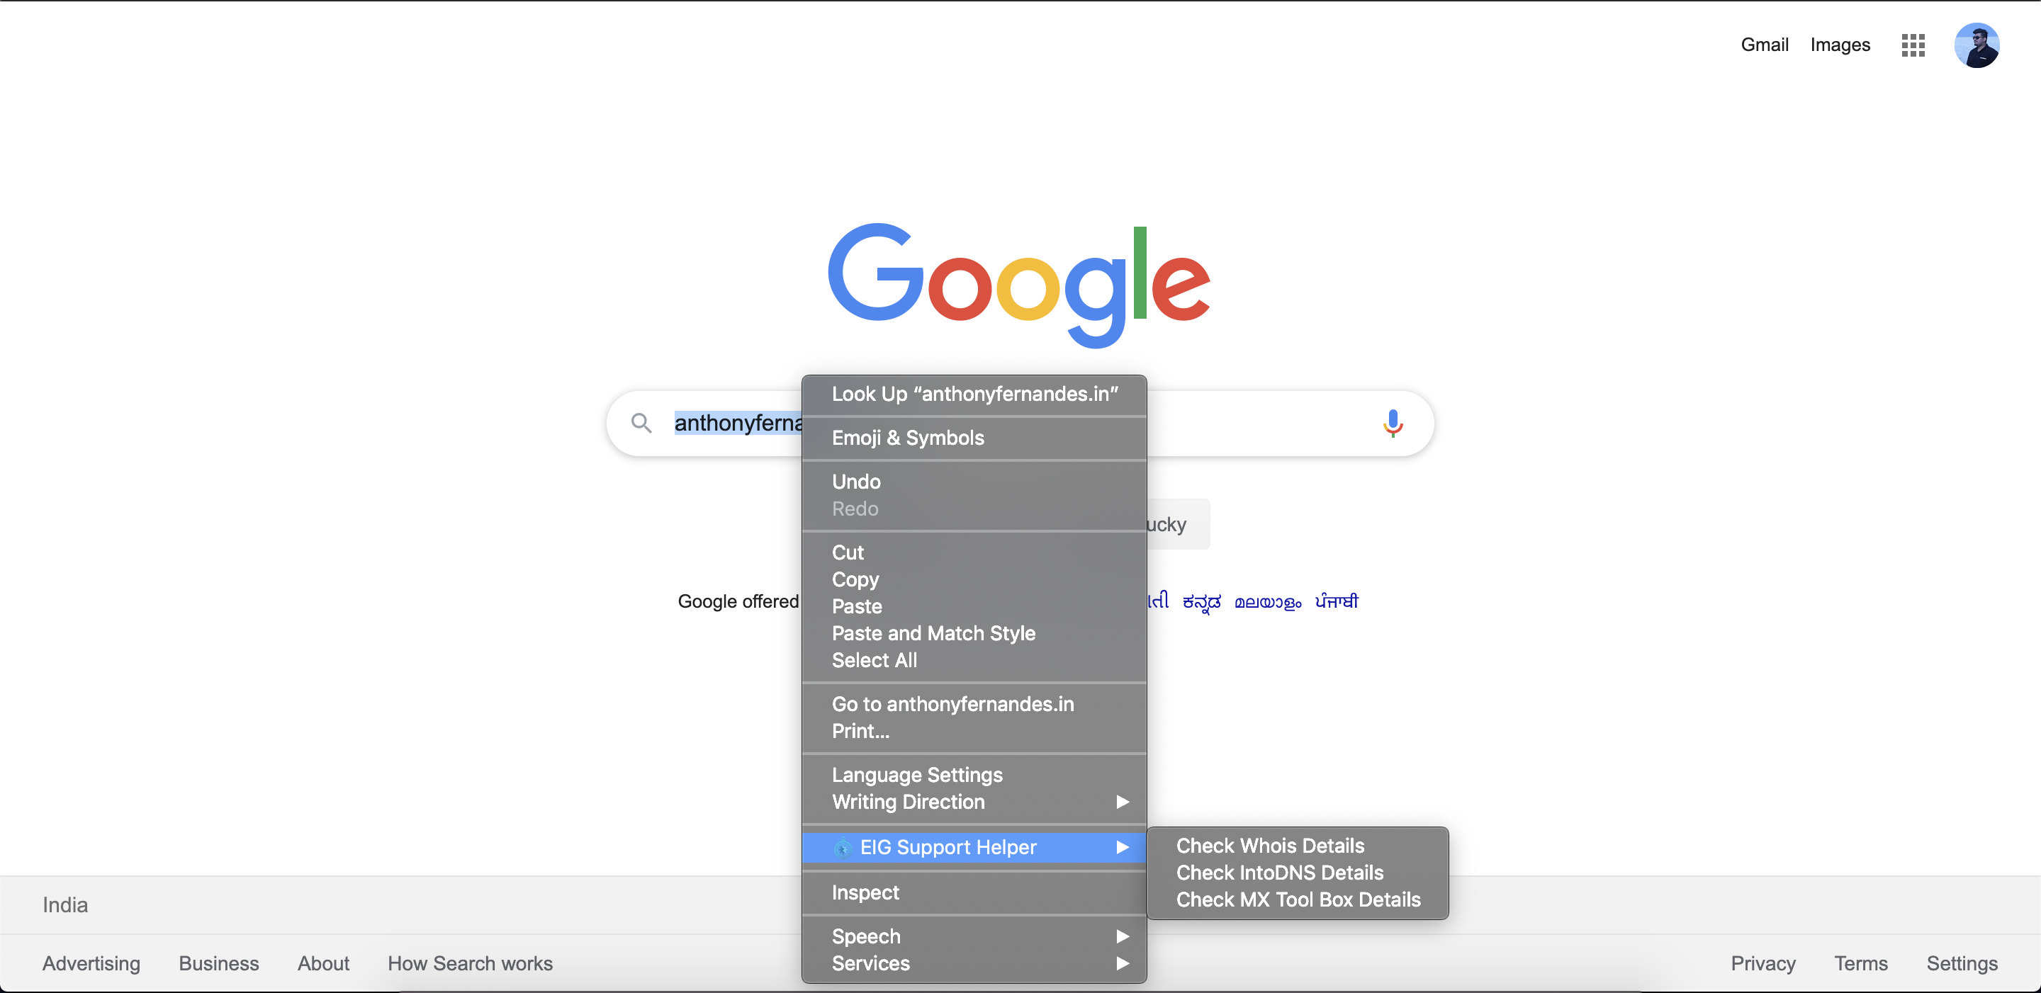Expand the Writing Direction submenu arrow
Image resolution: width=2041 pixels, height=993 pixels.
(1122, 801)
